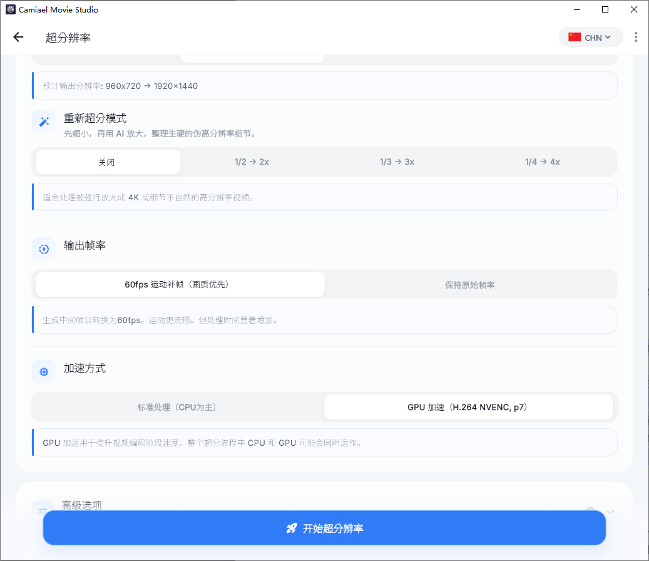Select the 1/3 → 3x option

[397, 162]
